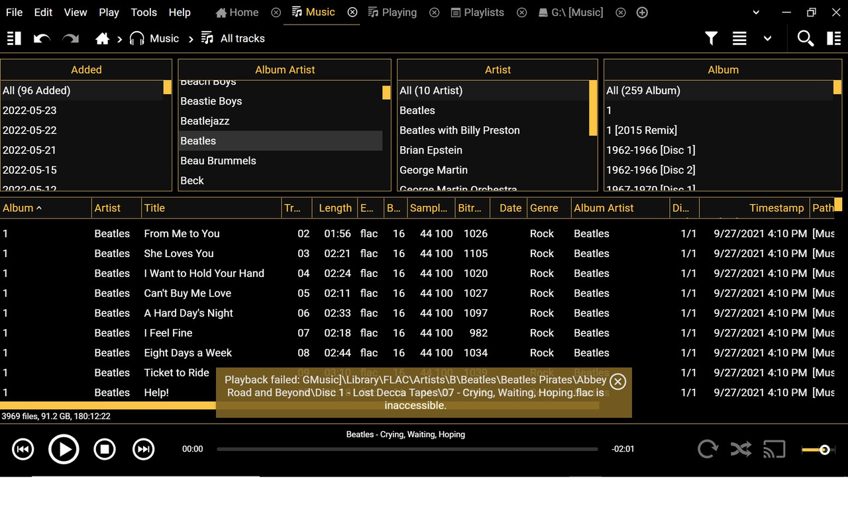This screenshot has width=848, height=508.
Task: Sort by the Date column header
Action: click(x=509, y=208)
